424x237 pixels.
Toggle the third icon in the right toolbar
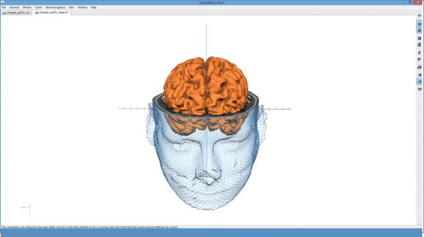419,30
